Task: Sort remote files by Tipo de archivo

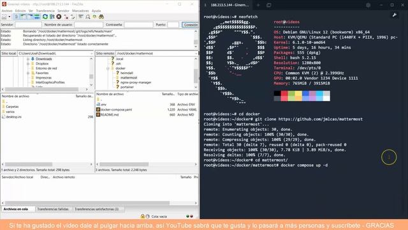Action: pos(187,94)
